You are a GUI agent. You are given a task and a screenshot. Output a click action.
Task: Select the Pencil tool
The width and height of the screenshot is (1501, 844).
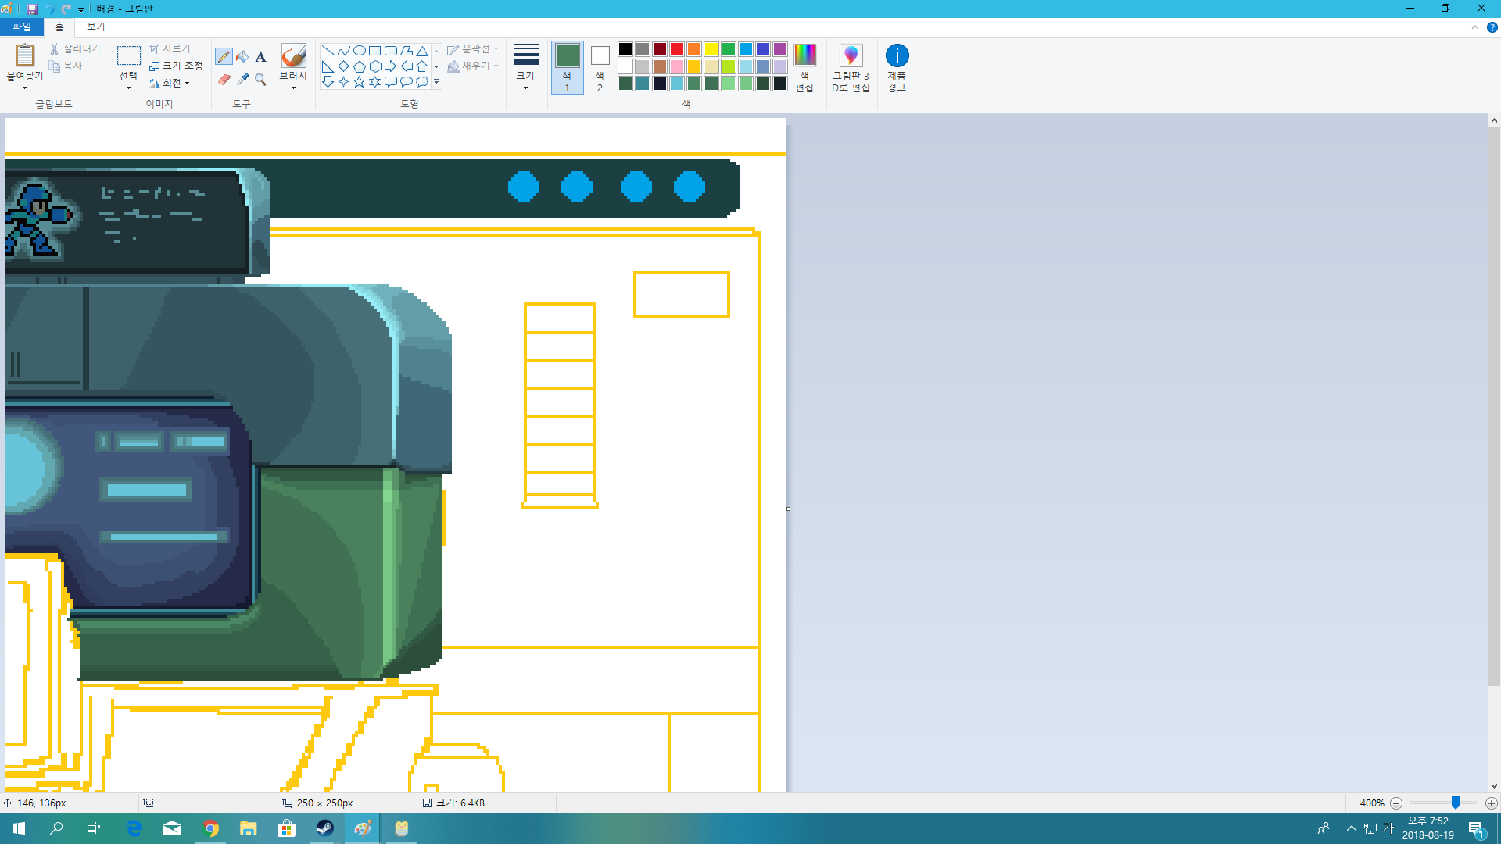(224, 56)
